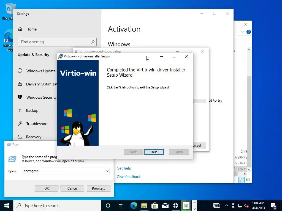Open Mail from the taskbar
The image size is (282, 211).
click(165, 206)
